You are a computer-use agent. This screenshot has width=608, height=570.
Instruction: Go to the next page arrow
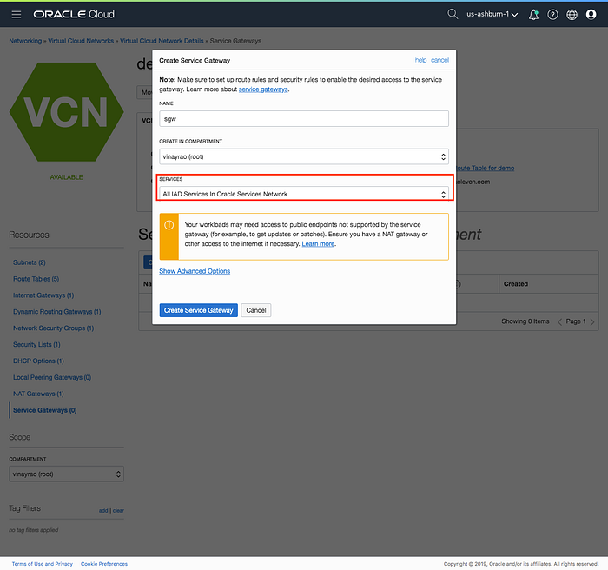pyautogui.click(x=592, y=321)
